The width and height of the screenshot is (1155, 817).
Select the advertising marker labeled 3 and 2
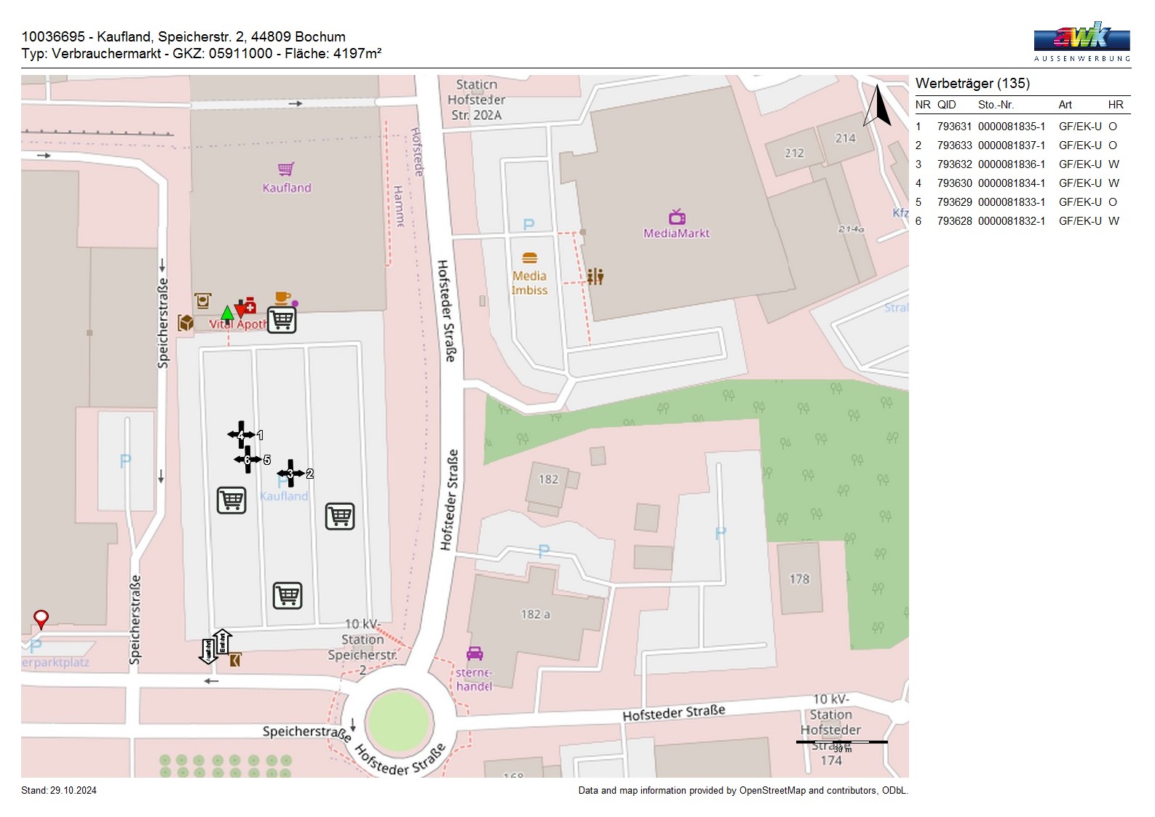tap(291, 474)
